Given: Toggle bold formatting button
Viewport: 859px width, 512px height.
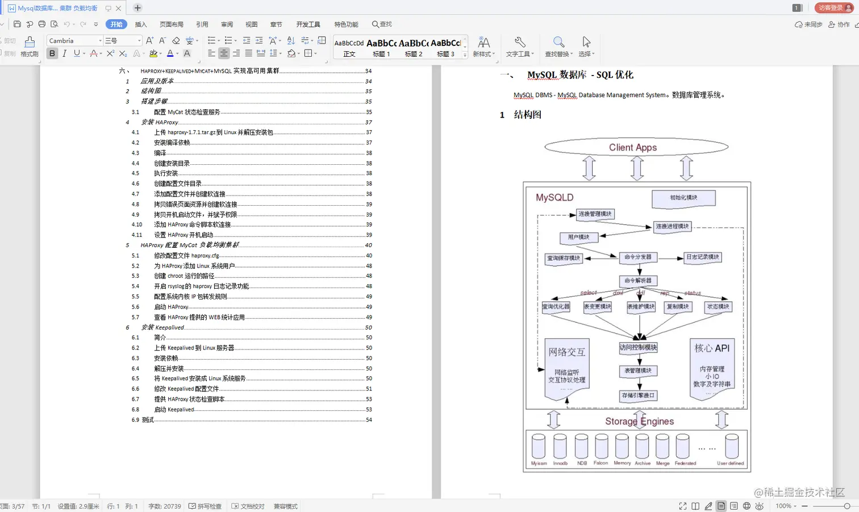Looking at the screenshot, I should coord(52,53).
